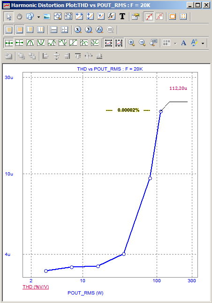This screenshot has width=212, height=303.
Task: Select the text T tool
Action: click(122, 16)
